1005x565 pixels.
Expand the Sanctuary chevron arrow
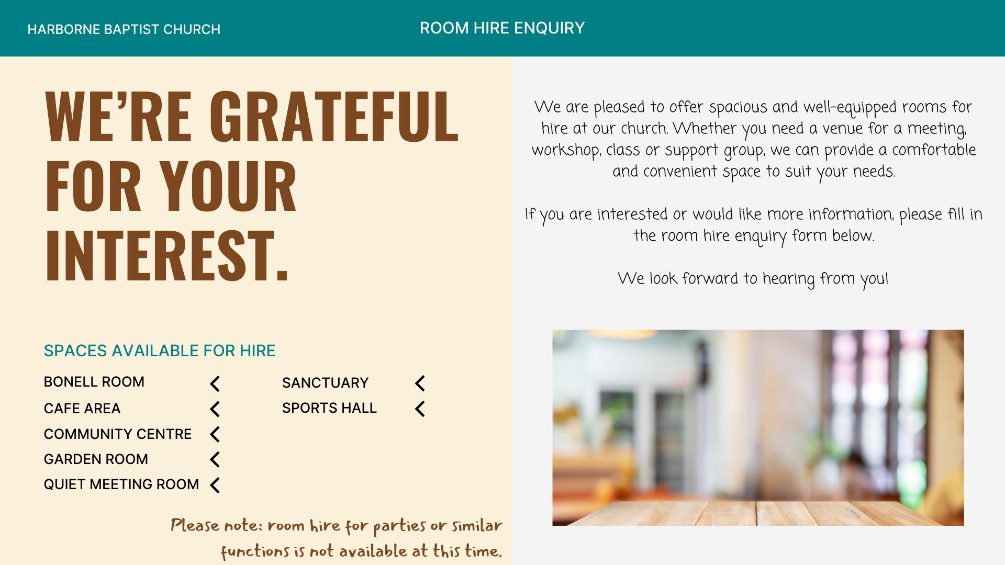(x=420, y=383)
